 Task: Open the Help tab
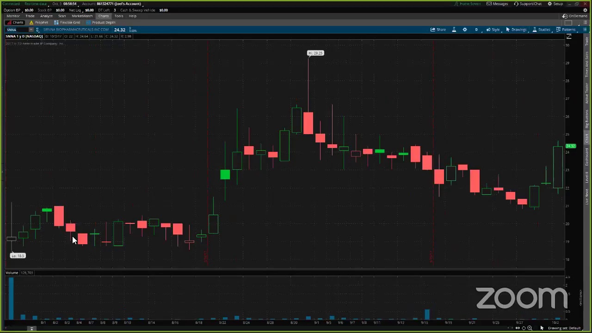(133, 16)
